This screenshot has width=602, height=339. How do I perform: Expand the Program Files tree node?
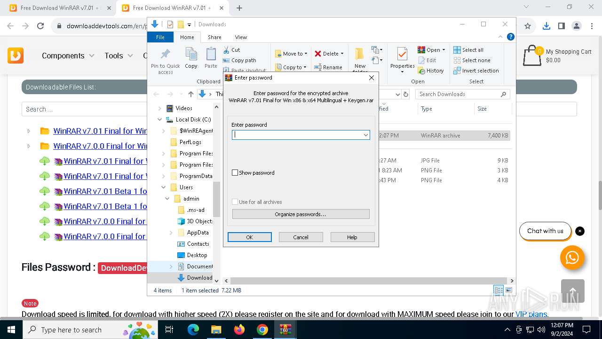(x=164, y=153)
